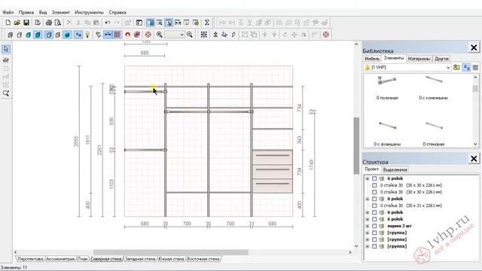Viewport: 482px width, 271px height.
Task: Toggle the sort-by-name button in Библиотека
Action: pyautogui.click(x=467, y=67)
